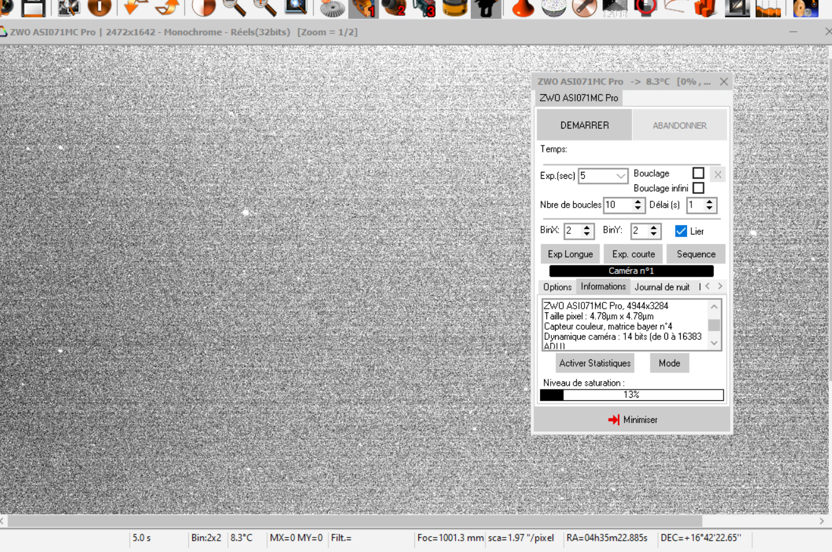
Task: Click the half-shaded orange circle icon
Action: (x=203, y=8)
